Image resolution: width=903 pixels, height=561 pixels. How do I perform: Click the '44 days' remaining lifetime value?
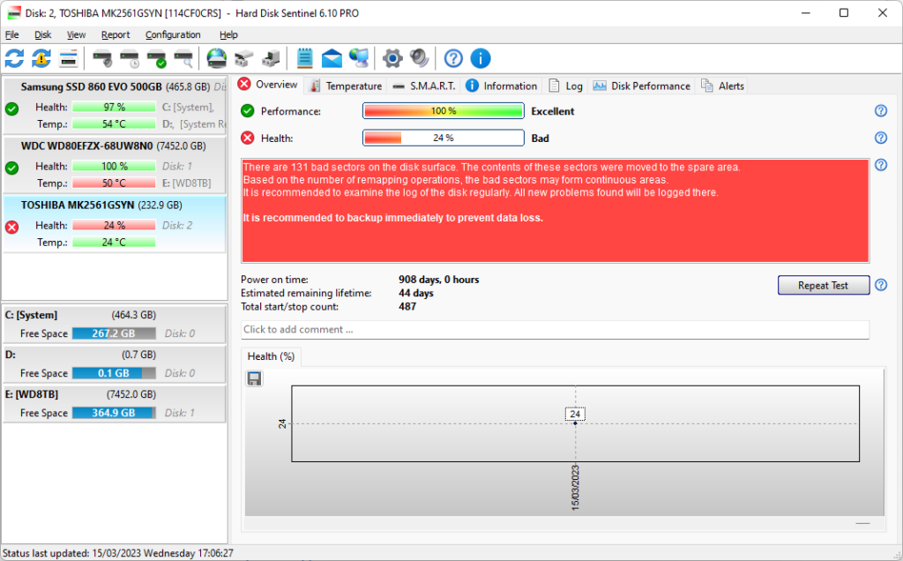tap(416, 293)
